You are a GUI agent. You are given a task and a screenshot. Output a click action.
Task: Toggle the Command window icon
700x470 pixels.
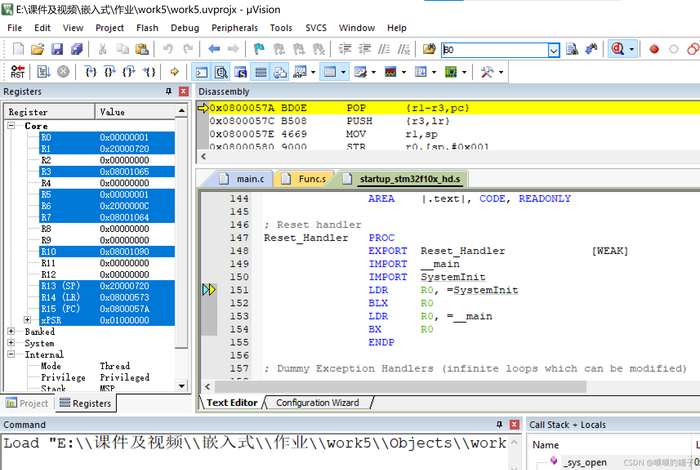[x=202, y=72]
